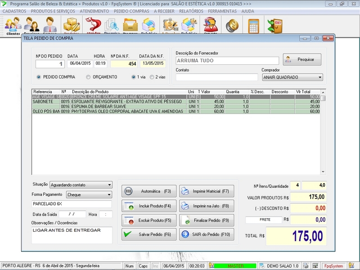The height and width of the screenshot is (270, 360).
Task: Open the Pesquisa magnifier toolbar icon
Action: [x=111, y=25]
